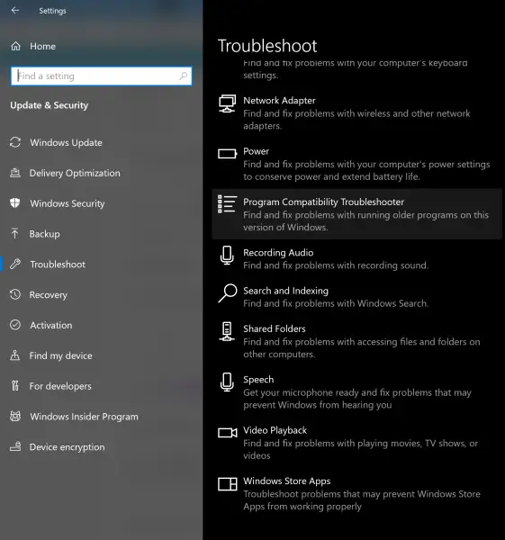Click the Video Playback camera icon

pos(228,433)
